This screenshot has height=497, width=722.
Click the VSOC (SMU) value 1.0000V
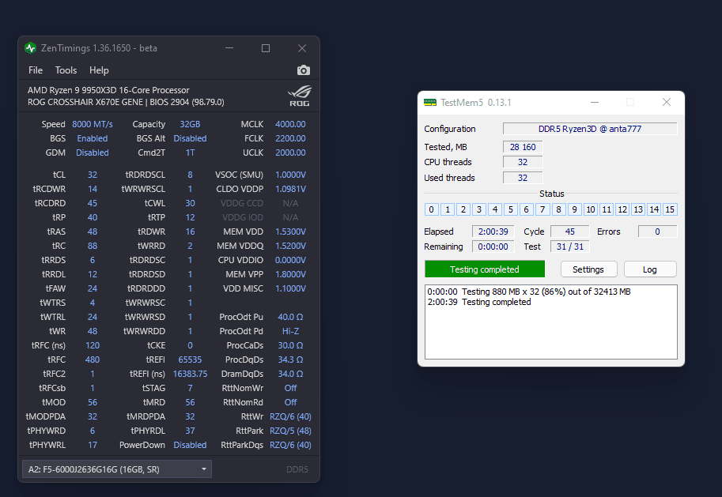(x=290, y=175)
